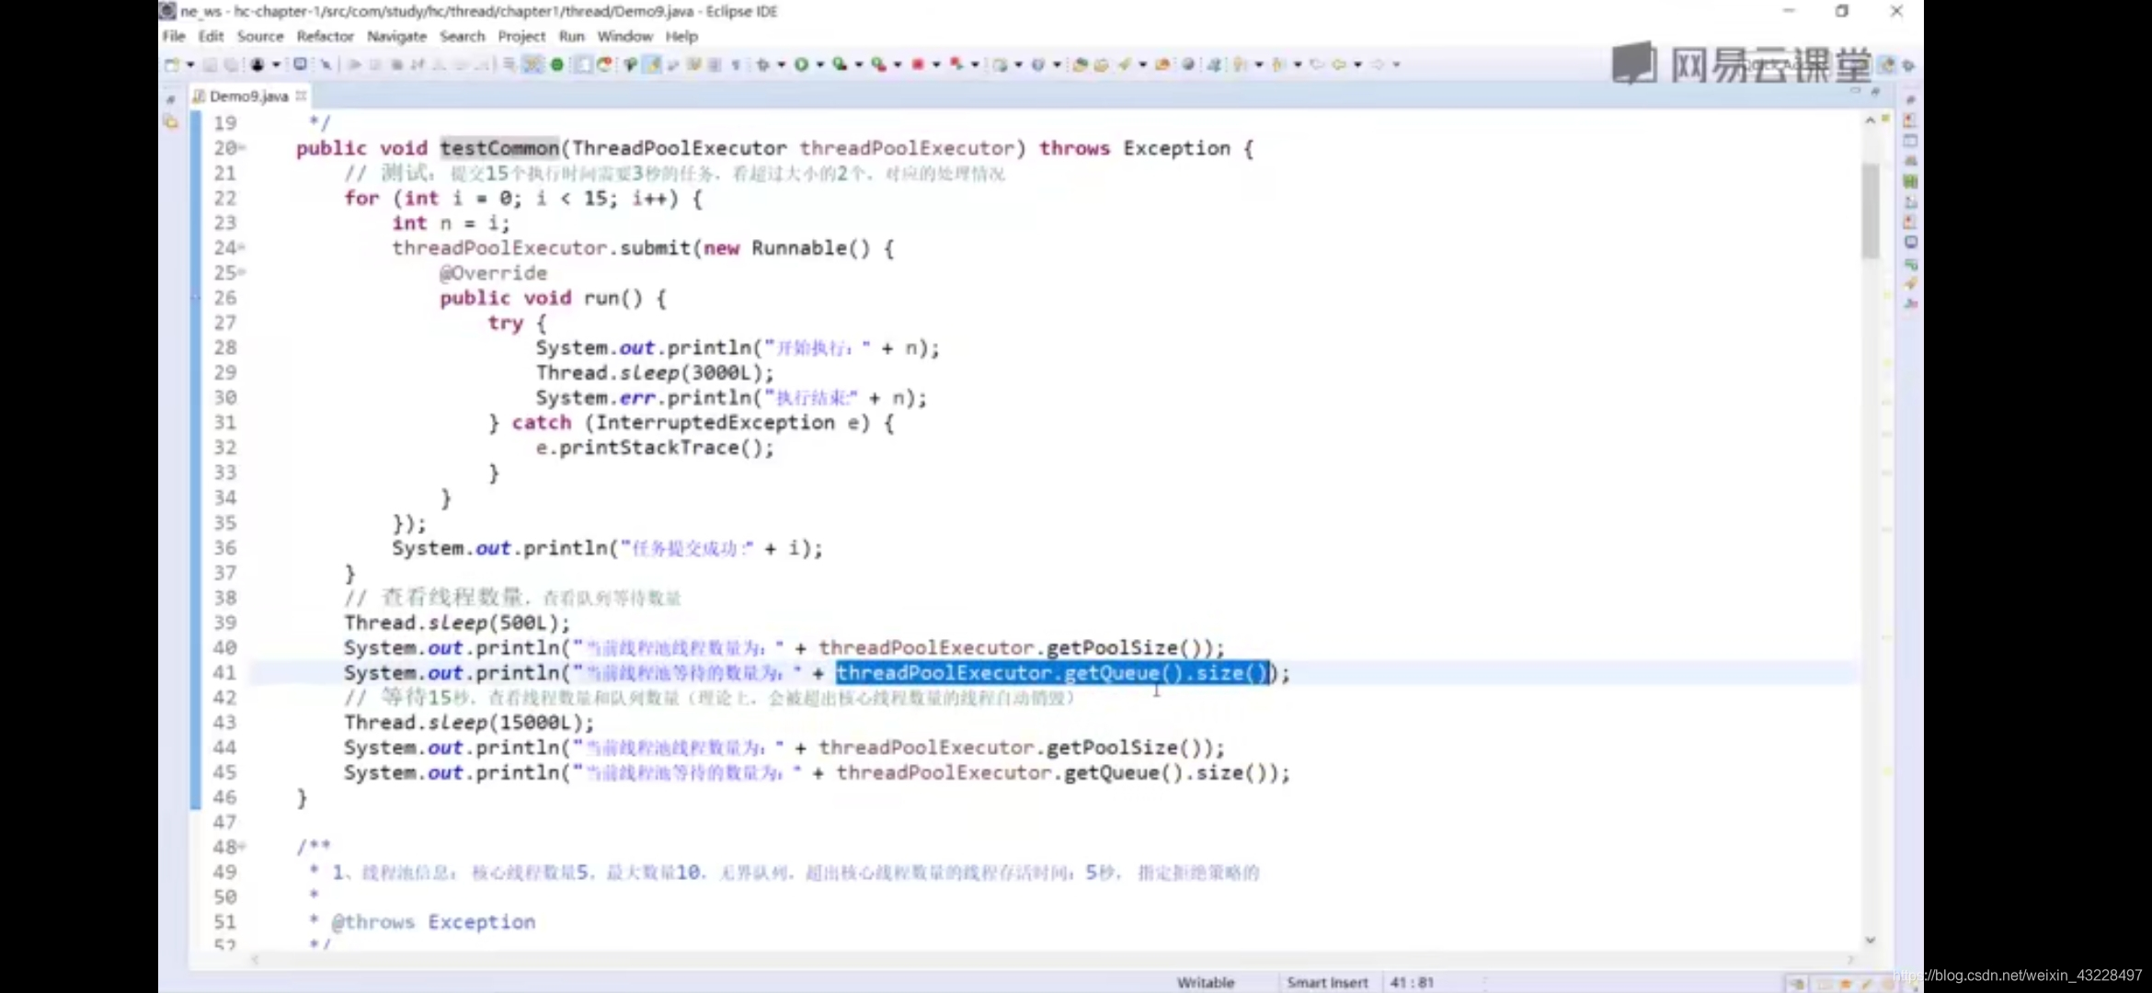Collapse the Runnable block at line 24
The image size is (2152, 993).
point(242,246)
